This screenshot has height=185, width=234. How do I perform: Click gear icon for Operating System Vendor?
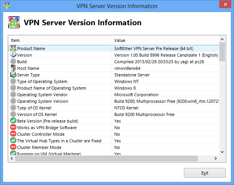pyautogui.click(x=13, y=94)
